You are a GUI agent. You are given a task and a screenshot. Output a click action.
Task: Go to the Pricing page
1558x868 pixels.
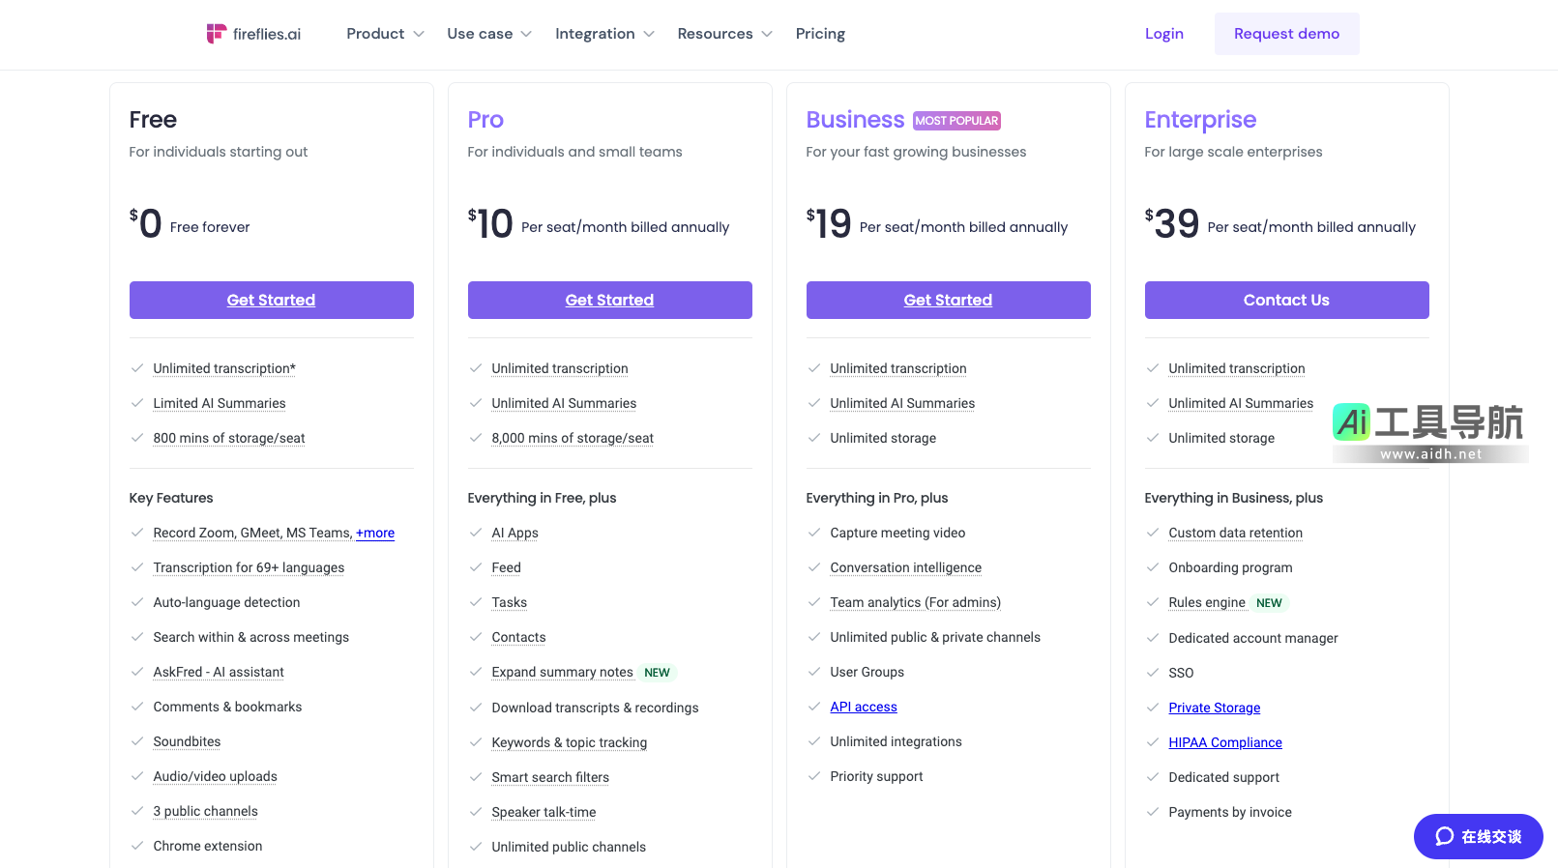click(820, 34)
